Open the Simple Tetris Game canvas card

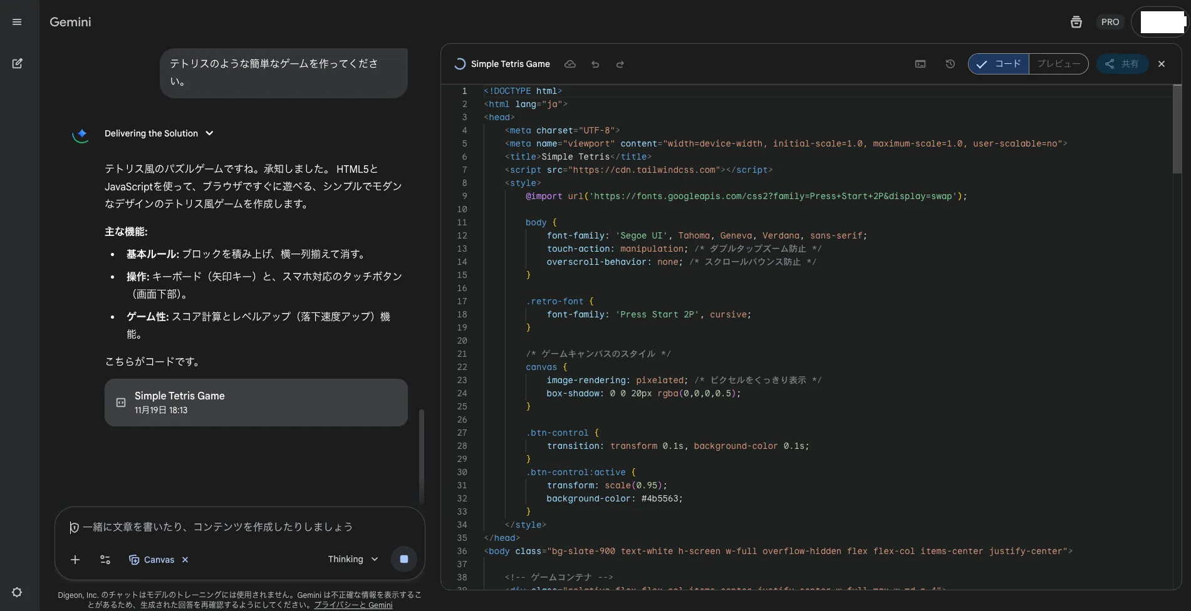click(256, 403)
